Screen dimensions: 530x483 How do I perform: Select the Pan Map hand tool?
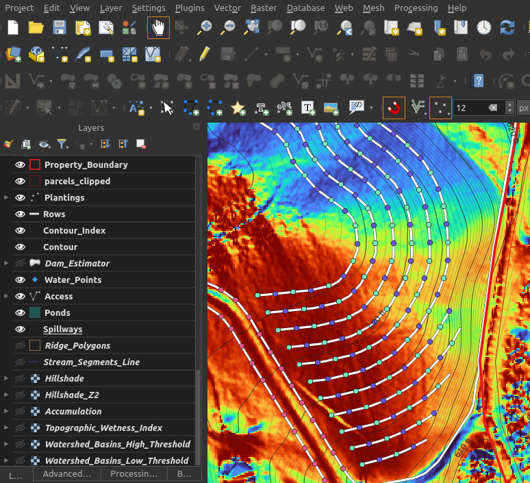coord(158,28)
